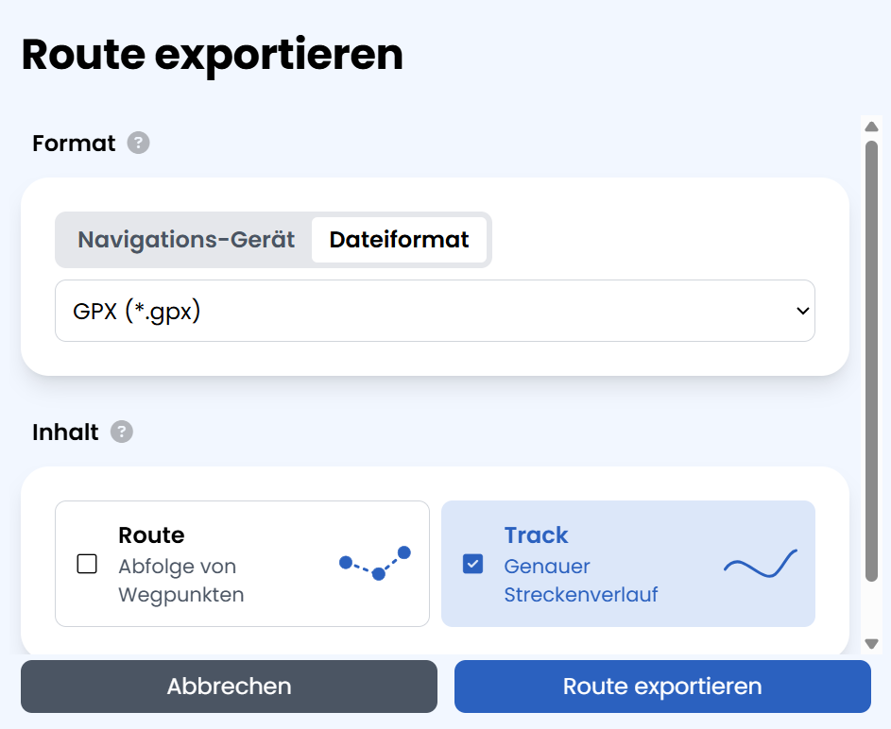891x729 pixels.
Task: Switch to the Navigations-Gerät tab
Action: point(186,240)
